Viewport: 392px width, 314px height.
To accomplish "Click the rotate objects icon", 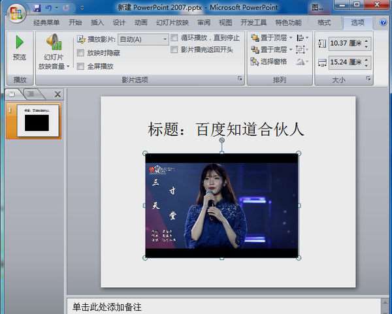I will tap(302, 61).
